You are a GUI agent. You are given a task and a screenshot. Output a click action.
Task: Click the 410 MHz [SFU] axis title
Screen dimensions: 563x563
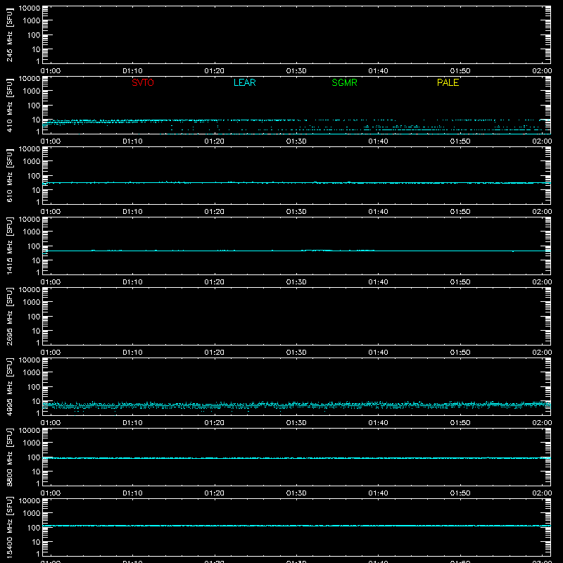[9, 105]
